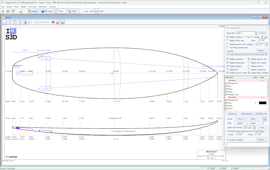Click Browse for CSV export template
Viewport: 270px width, 170px height.
pyautogui.click(x=262, y=140)
